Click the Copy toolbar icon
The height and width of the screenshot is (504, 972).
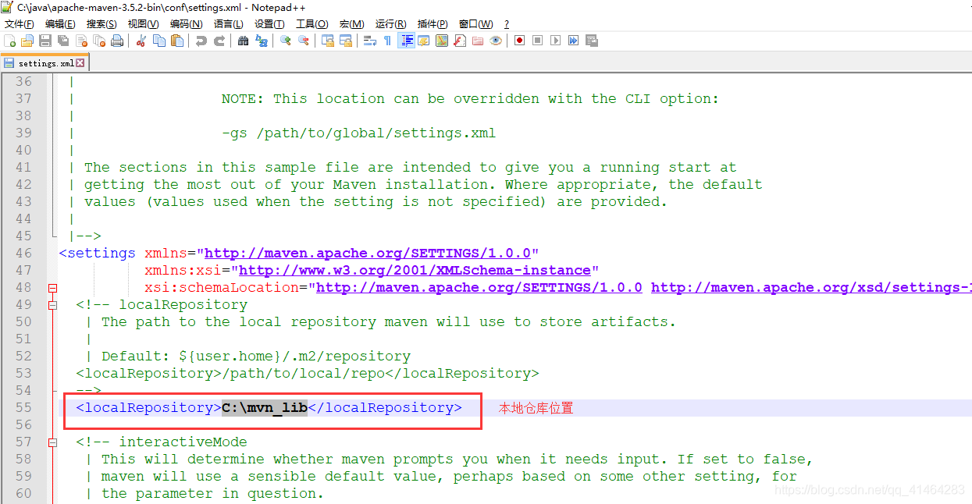point(159,41)
